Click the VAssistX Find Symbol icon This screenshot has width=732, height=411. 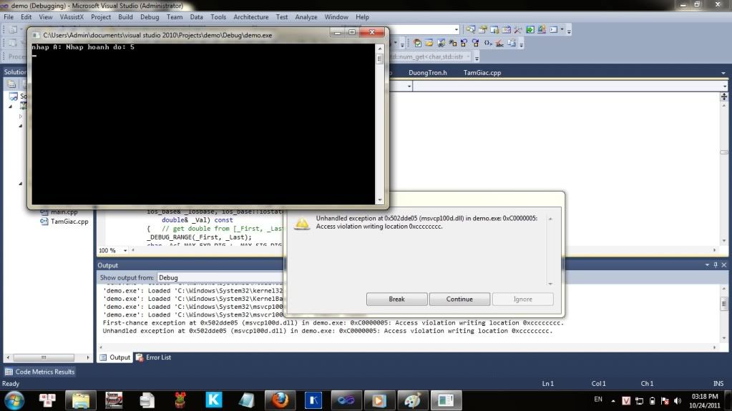(x=417, y=43)
